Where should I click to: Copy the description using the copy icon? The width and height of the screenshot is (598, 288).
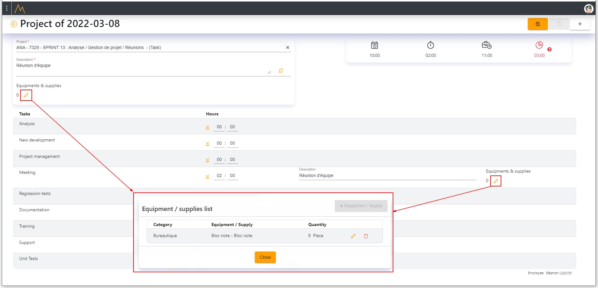coord(281,71)
